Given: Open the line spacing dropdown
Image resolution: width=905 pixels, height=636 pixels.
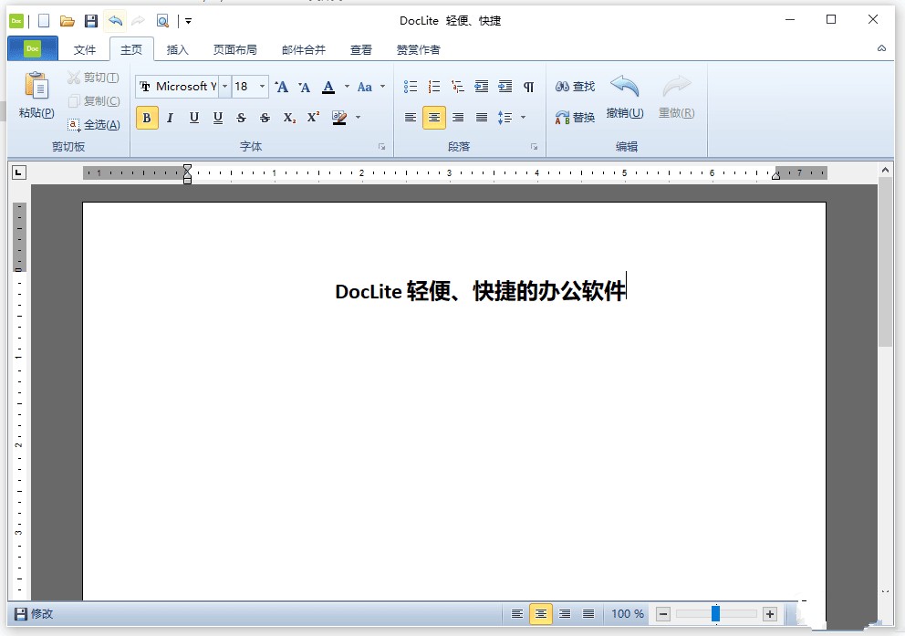Looking at the screenshot, I should [523, 117].
